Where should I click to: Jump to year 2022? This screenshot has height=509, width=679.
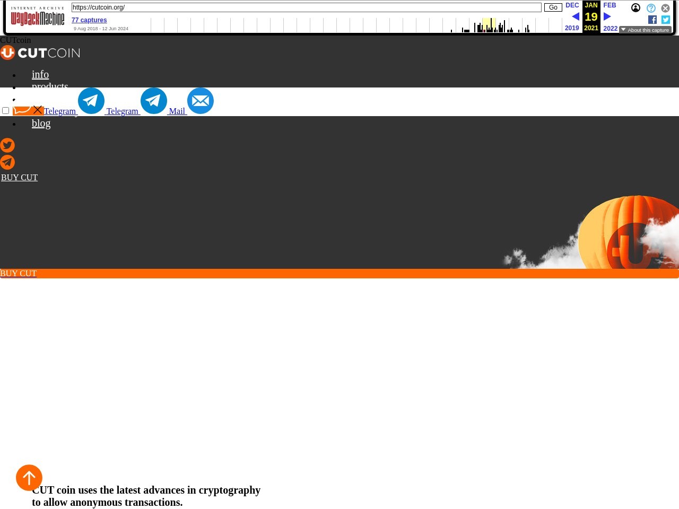click(x=611, y=29)
